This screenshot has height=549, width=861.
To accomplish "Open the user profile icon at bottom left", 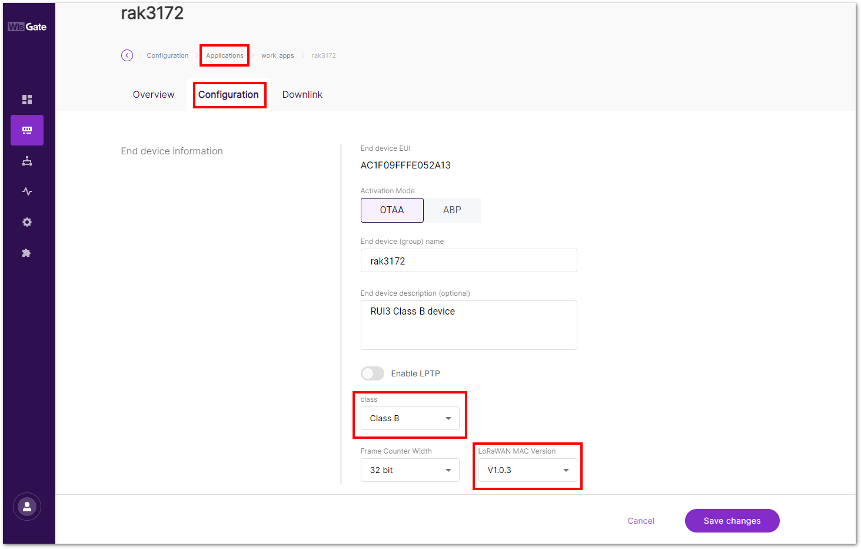I will [26, 506].
